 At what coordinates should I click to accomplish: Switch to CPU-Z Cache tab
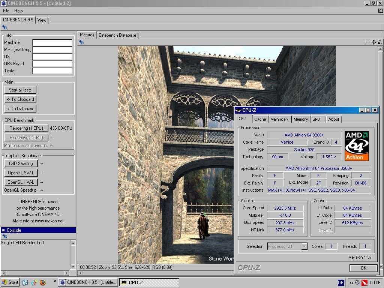tap(260, 119)
